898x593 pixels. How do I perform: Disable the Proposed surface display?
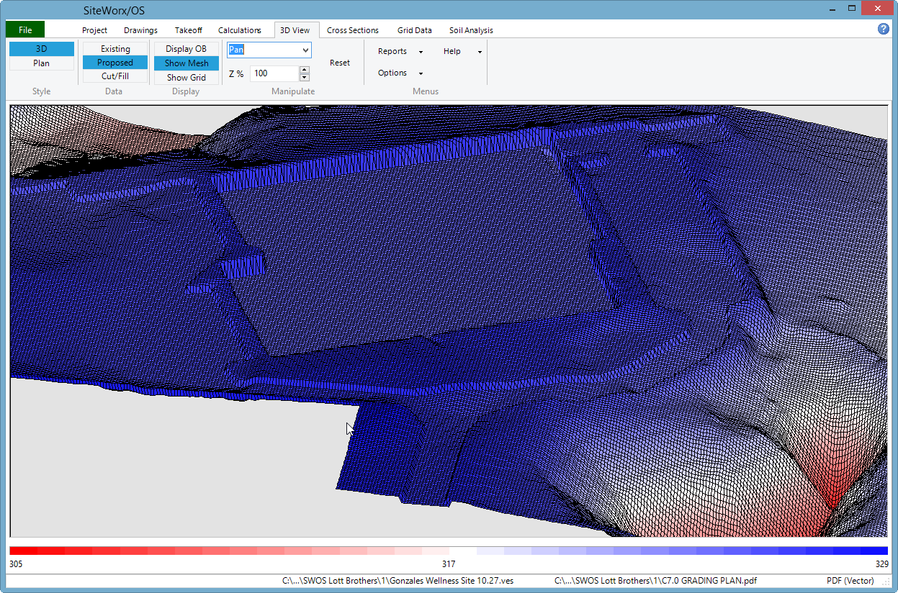[115, 63]
